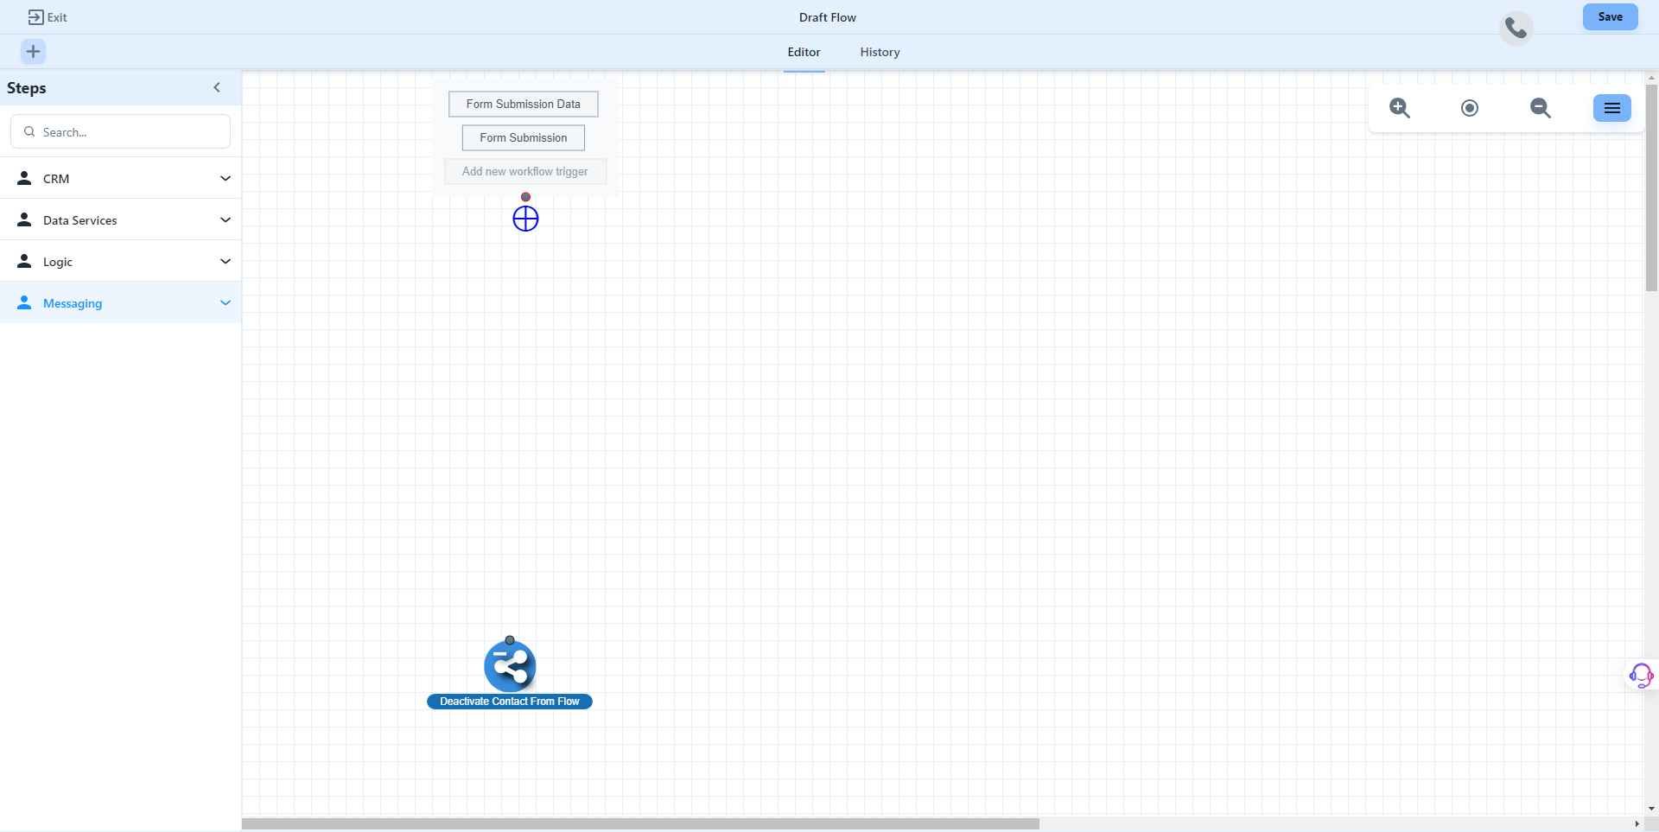Click the Exit icon
1659x832 pixels.
(35, 17)
